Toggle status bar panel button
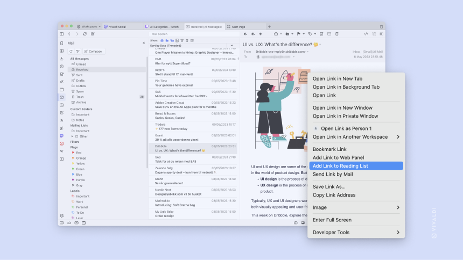 coord(62,223)
